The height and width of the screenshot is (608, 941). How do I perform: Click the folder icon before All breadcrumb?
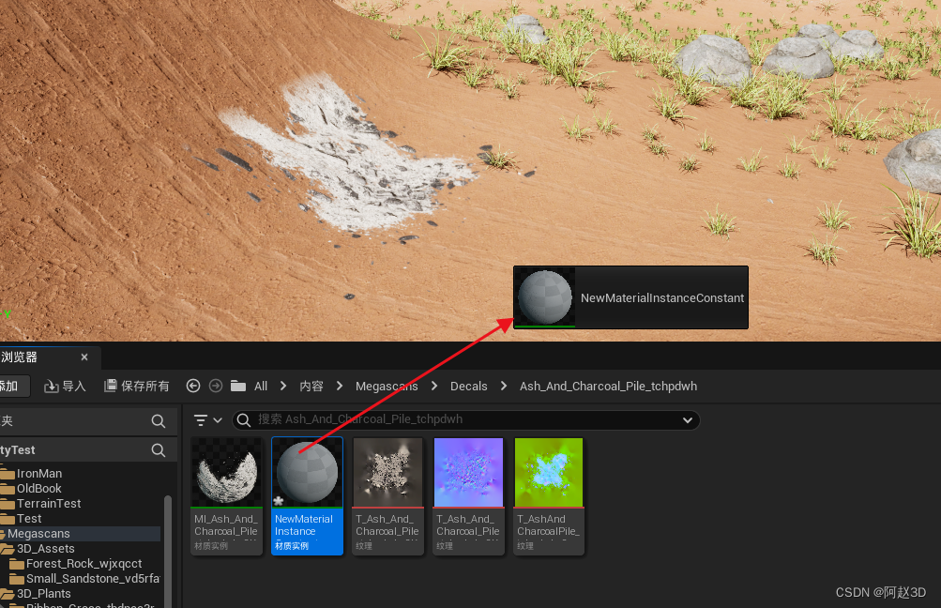[x=238, y=386]
